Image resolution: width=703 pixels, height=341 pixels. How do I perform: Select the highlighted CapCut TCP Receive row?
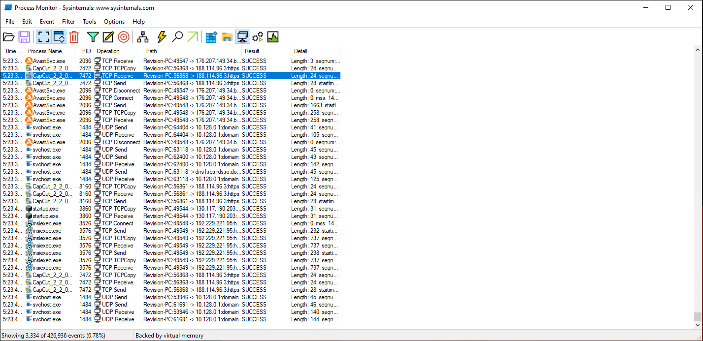coord(170,76)
